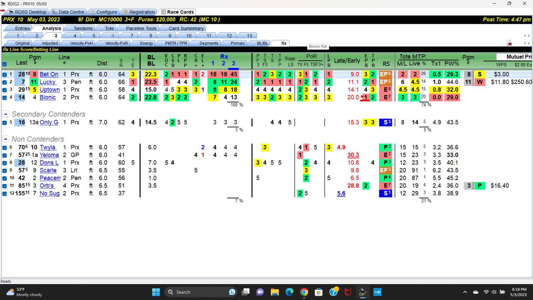This screenshot has height=300, width=533.
Task: Click the Windows taskbar Search field
Action: 201,292
